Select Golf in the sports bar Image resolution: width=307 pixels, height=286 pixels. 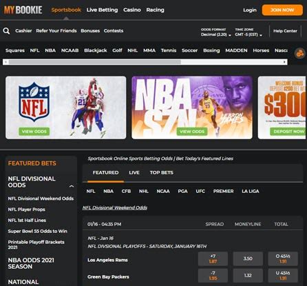(117, 50)
